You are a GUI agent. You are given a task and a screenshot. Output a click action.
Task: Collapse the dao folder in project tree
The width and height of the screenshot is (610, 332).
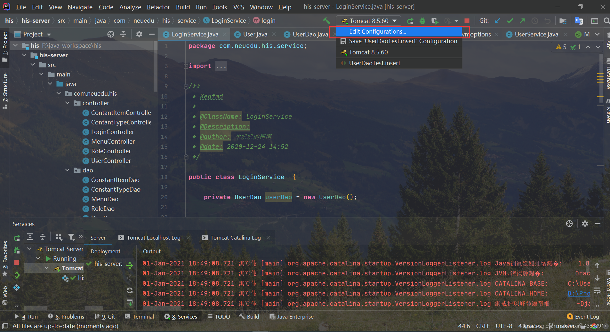click(x=68, y=170)
